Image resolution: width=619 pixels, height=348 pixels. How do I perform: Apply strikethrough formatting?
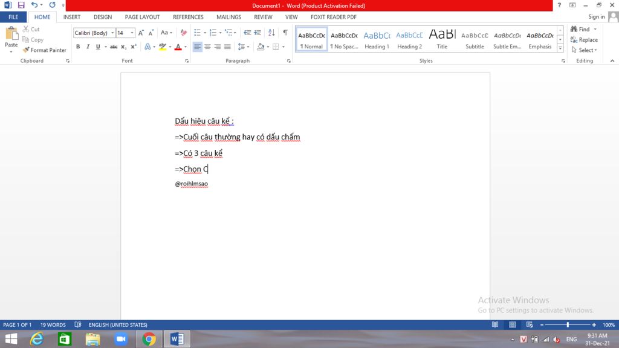click(114, 47)
